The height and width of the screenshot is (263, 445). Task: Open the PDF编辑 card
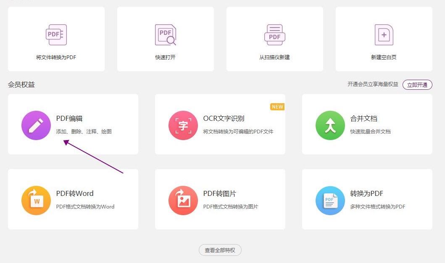(74, 124)
